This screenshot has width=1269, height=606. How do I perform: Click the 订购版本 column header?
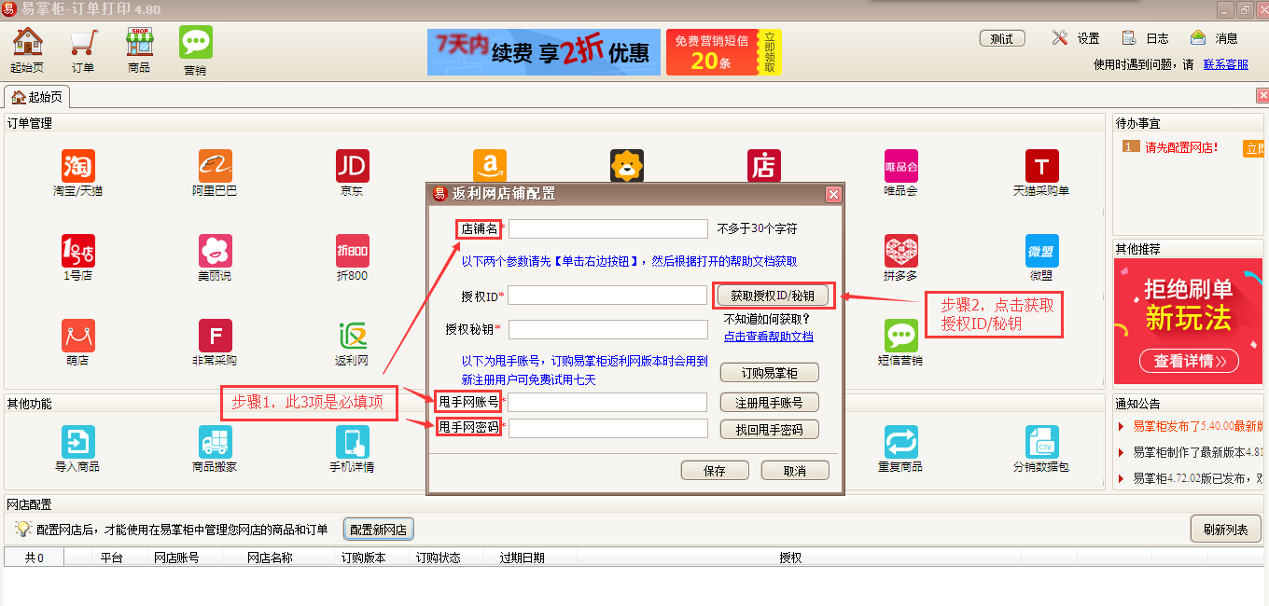pos(363,558)
